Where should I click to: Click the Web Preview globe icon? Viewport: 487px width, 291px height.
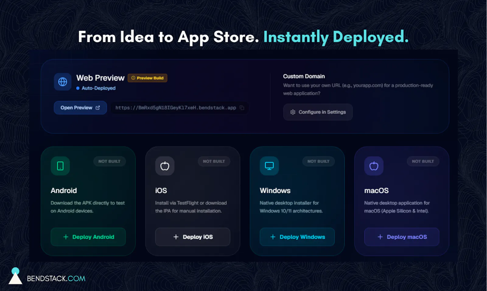[x=63, y=82]
